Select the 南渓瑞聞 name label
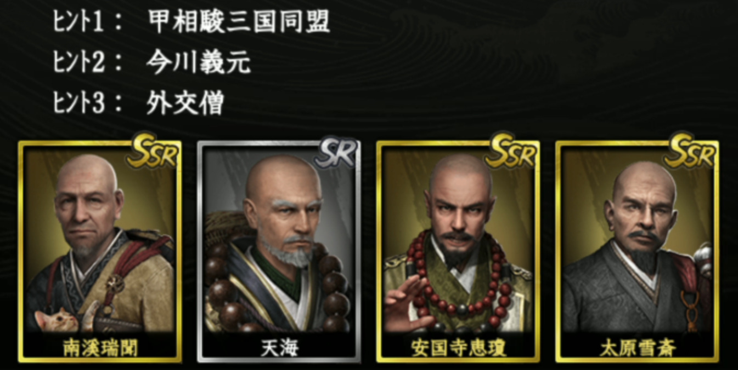 (x=99, y=348)
